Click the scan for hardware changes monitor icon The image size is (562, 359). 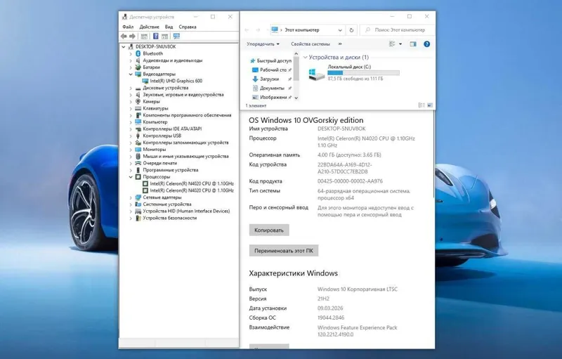coord(176,37)
